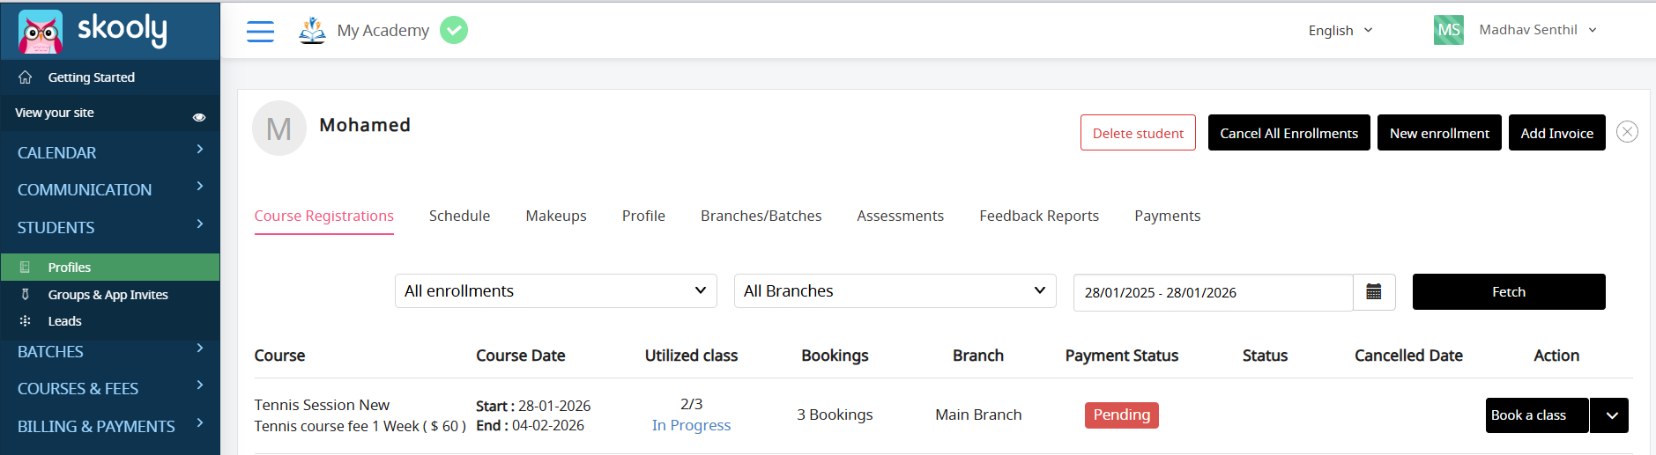The height and width of the screenshot is (455, 1656).
Task: Open the English language selector
Action: 1340,31
